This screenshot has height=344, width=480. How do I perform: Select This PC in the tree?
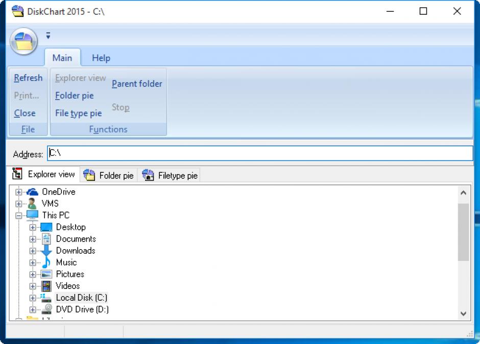pyautogui.click(x=56, y=216)
